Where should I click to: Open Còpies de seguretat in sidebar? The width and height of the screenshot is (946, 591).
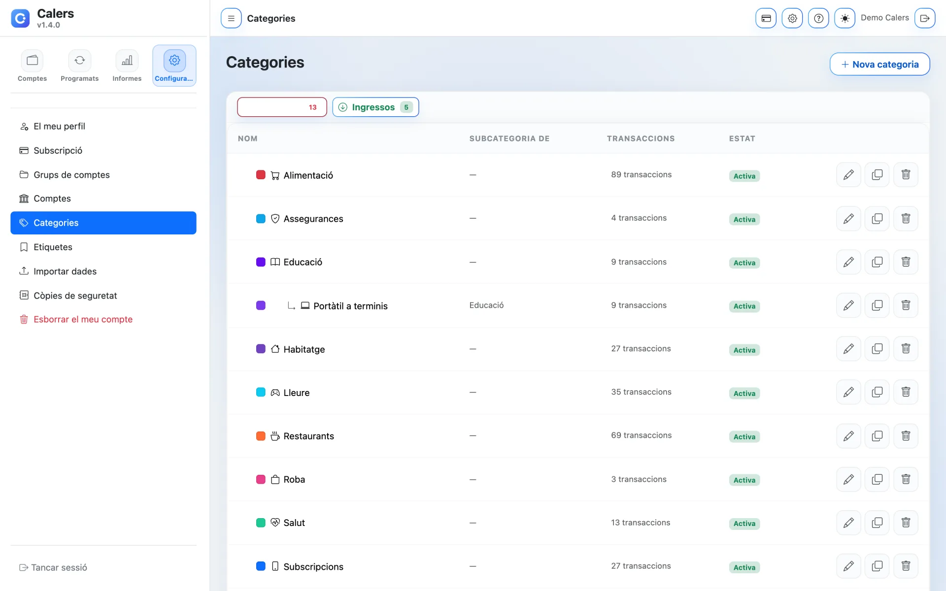coord(103,295)
